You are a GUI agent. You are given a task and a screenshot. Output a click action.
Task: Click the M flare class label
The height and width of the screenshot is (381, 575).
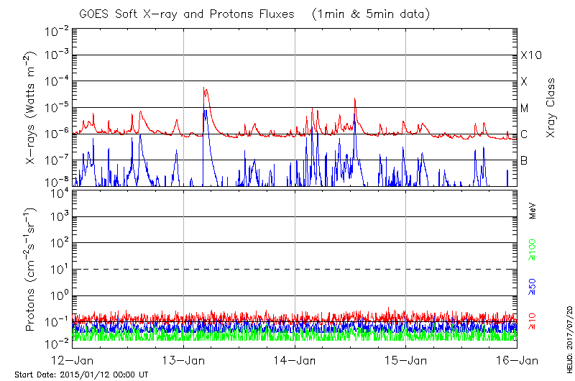(525, 108)
